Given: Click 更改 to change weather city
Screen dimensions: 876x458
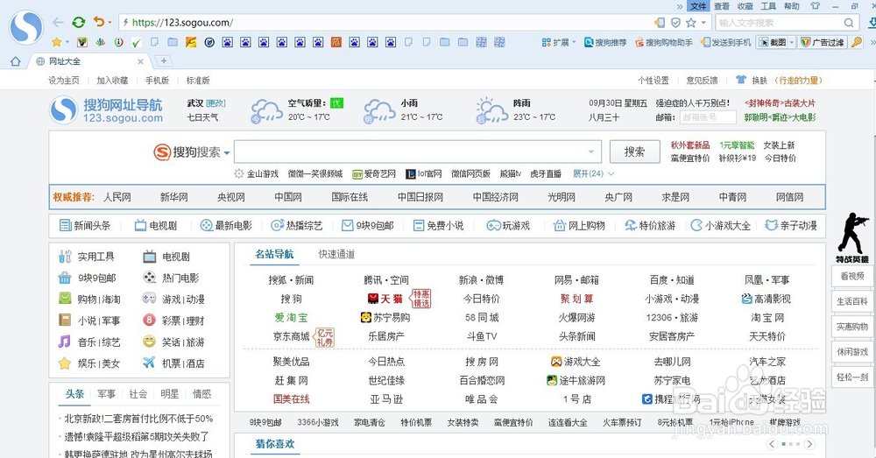Looking at the screenshot, I should tap(215, 103).
